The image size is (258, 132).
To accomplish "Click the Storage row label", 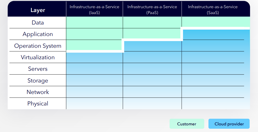I will coord(38,80).
